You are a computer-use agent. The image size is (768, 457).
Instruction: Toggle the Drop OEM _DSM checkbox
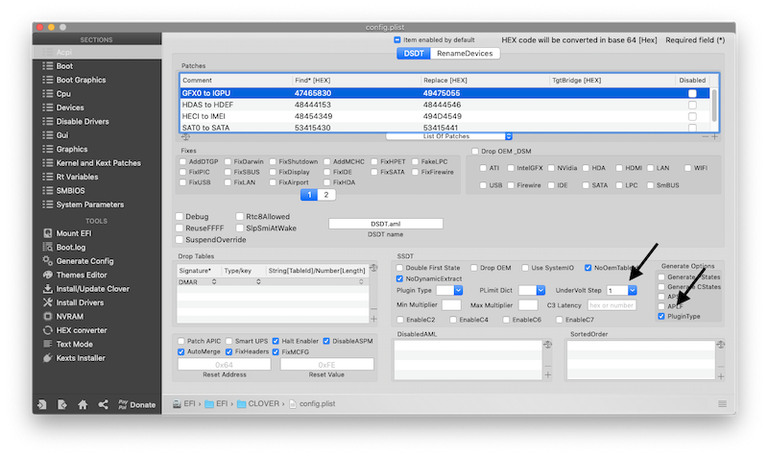(x=475, y=152)
